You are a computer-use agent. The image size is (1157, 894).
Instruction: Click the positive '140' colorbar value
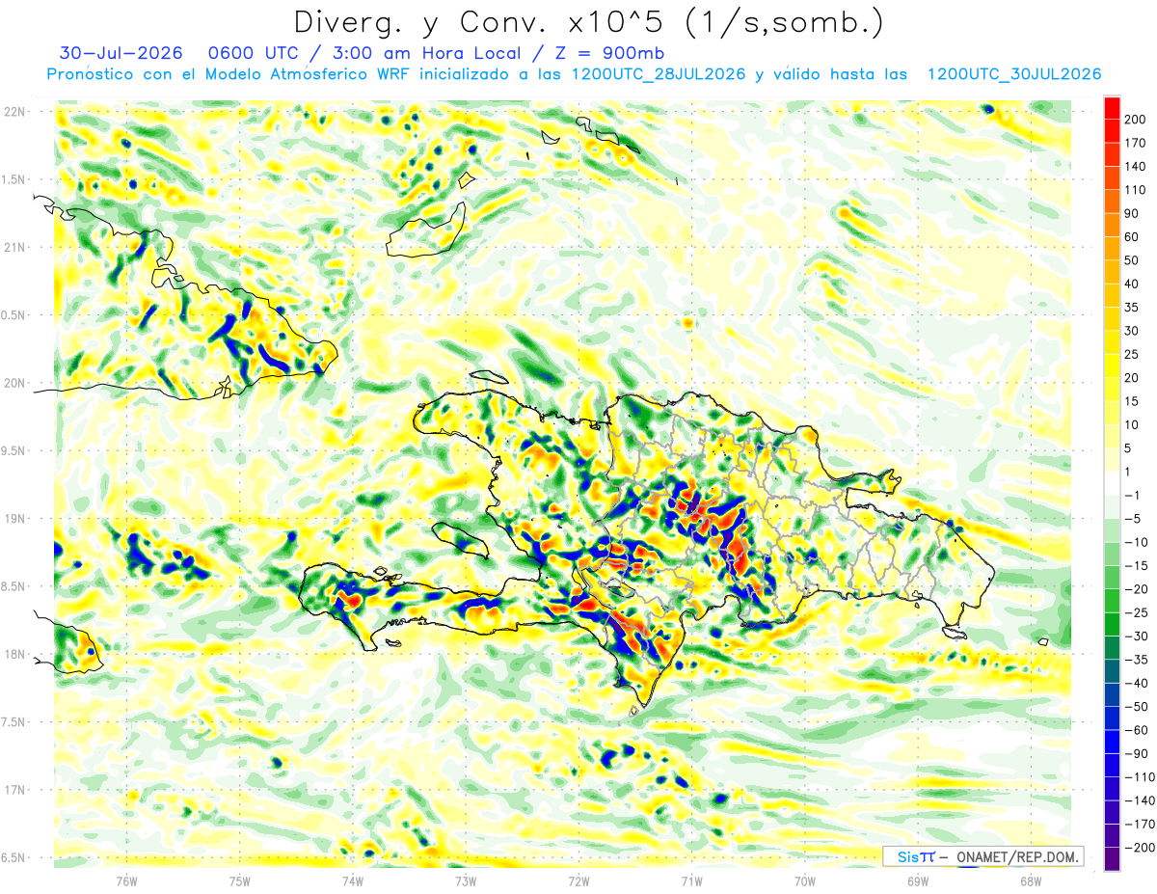pos(1136,167)
